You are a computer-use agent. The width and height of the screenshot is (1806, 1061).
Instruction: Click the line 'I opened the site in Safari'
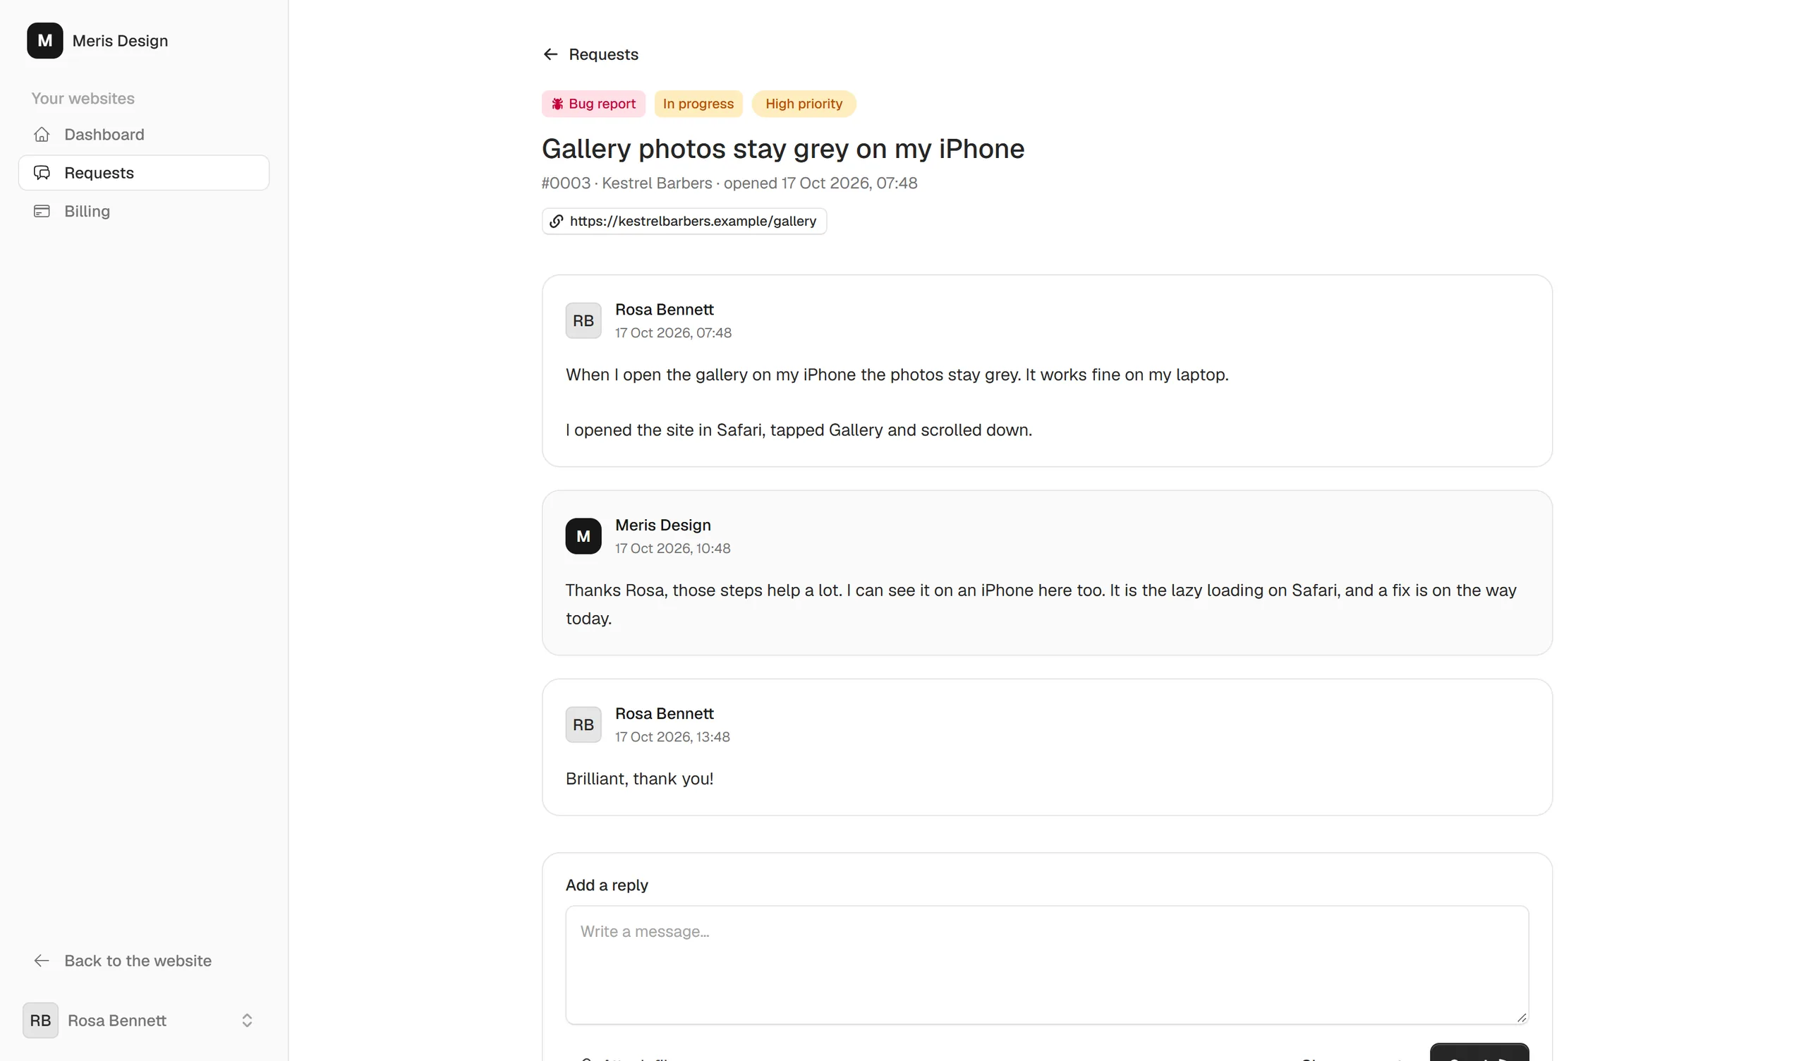[x=799, y=430]
